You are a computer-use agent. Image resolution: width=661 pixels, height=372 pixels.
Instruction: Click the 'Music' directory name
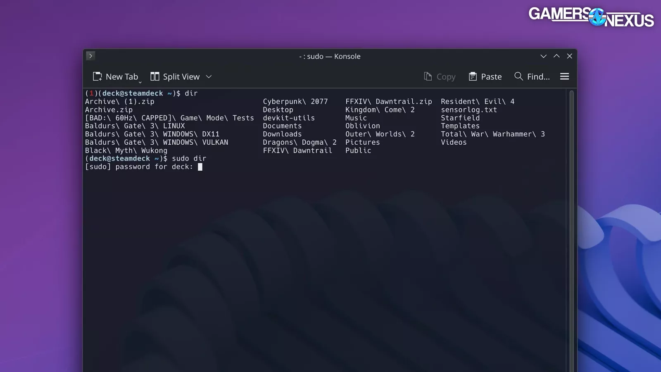[x=356, y=118]
